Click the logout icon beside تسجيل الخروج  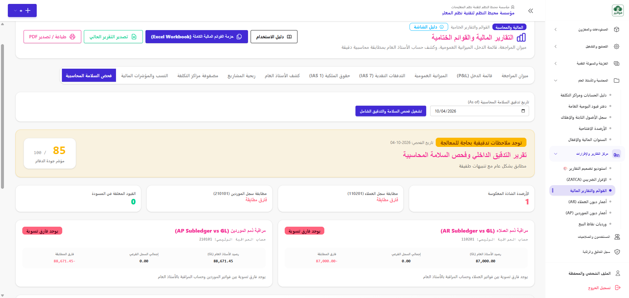coord(618,288)
